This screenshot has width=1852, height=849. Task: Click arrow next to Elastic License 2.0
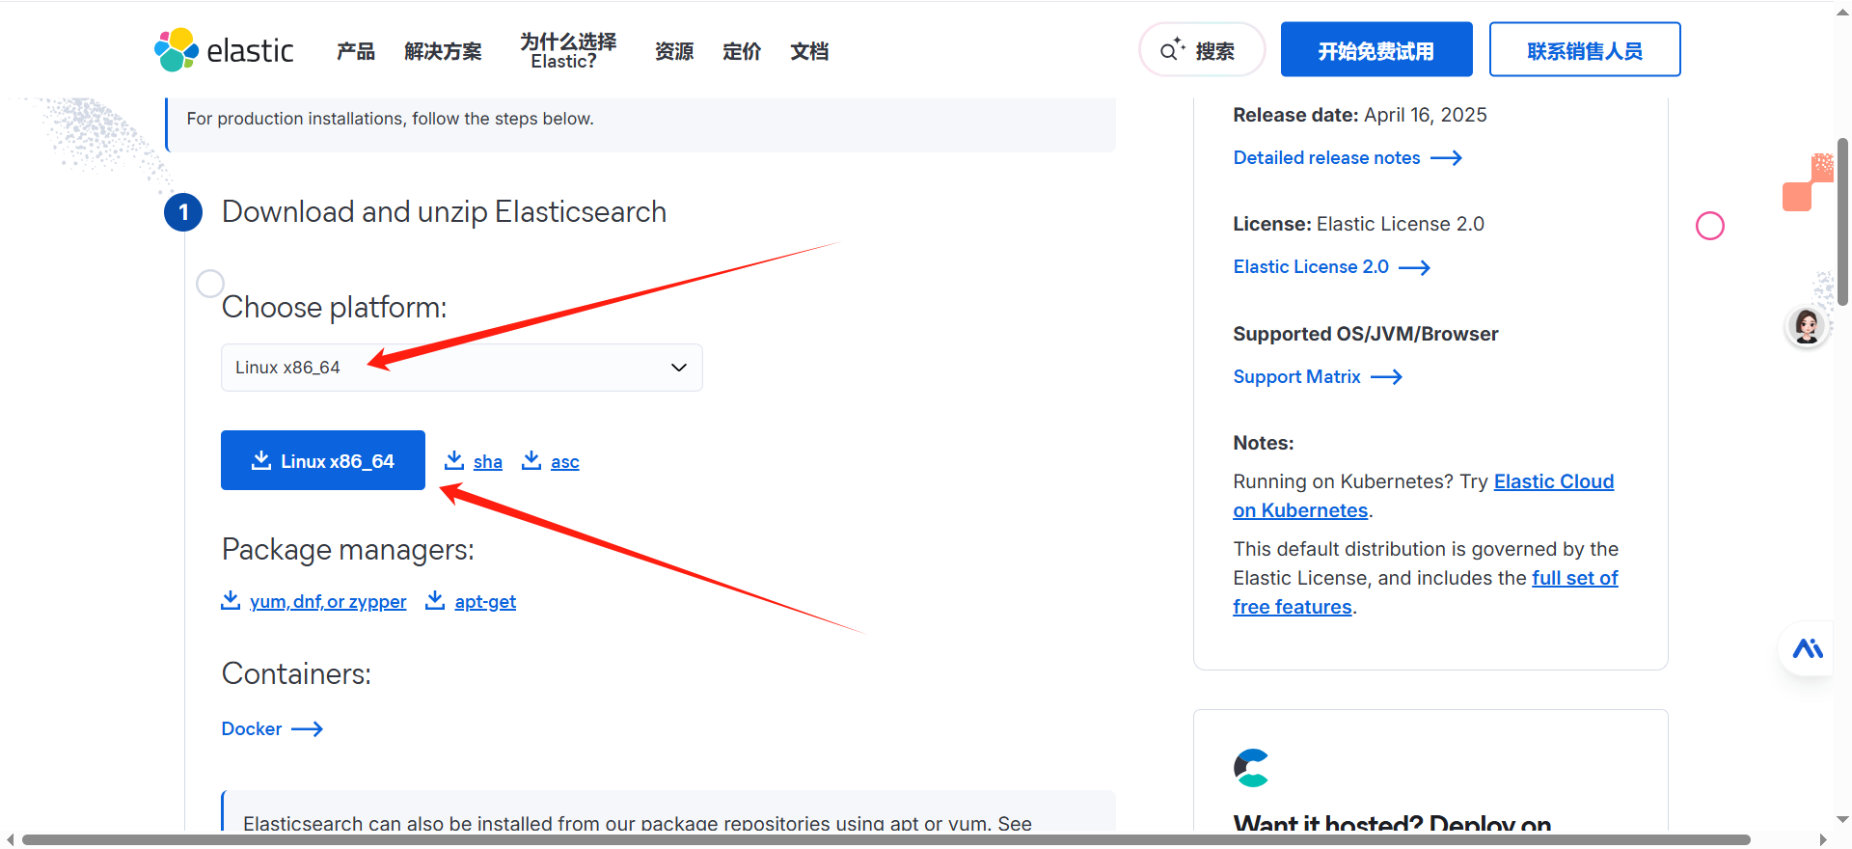click(x=1414, y=267)
